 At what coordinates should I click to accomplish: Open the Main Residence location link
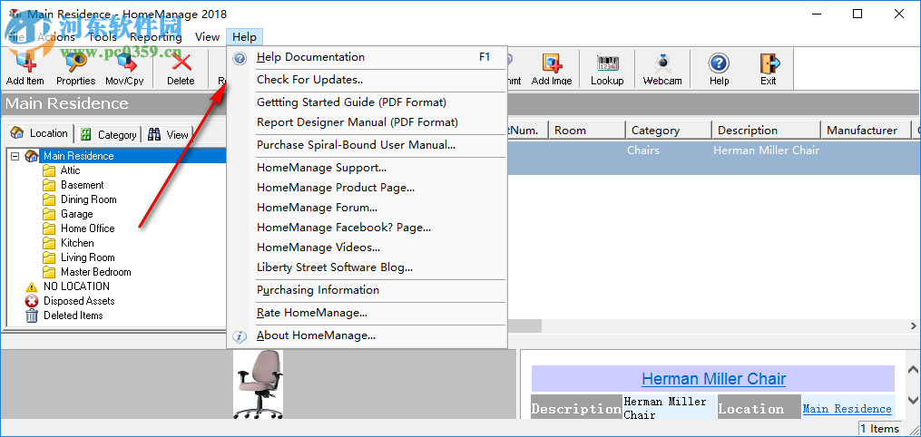(847, 409)
